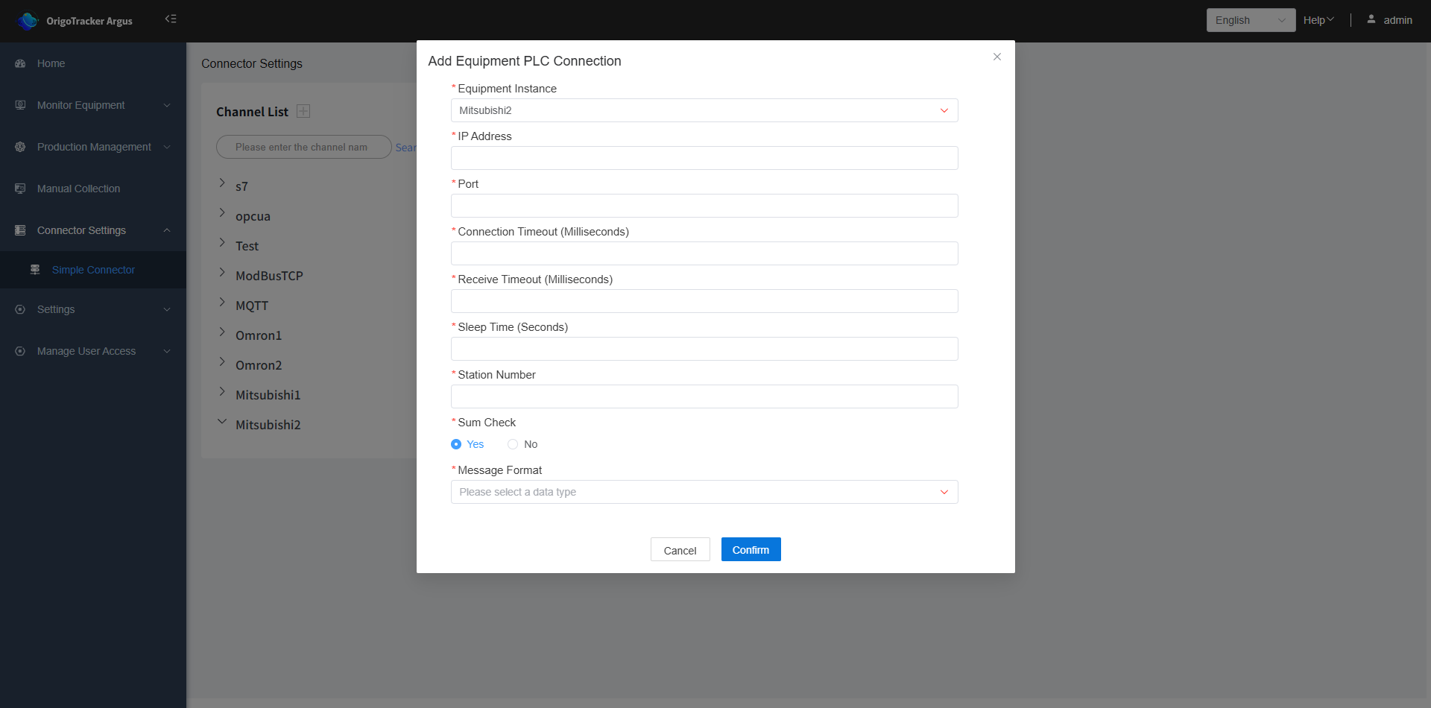Select No for Sum Check
Viewport: 1431px width, 708px height.
pos(513,445)
